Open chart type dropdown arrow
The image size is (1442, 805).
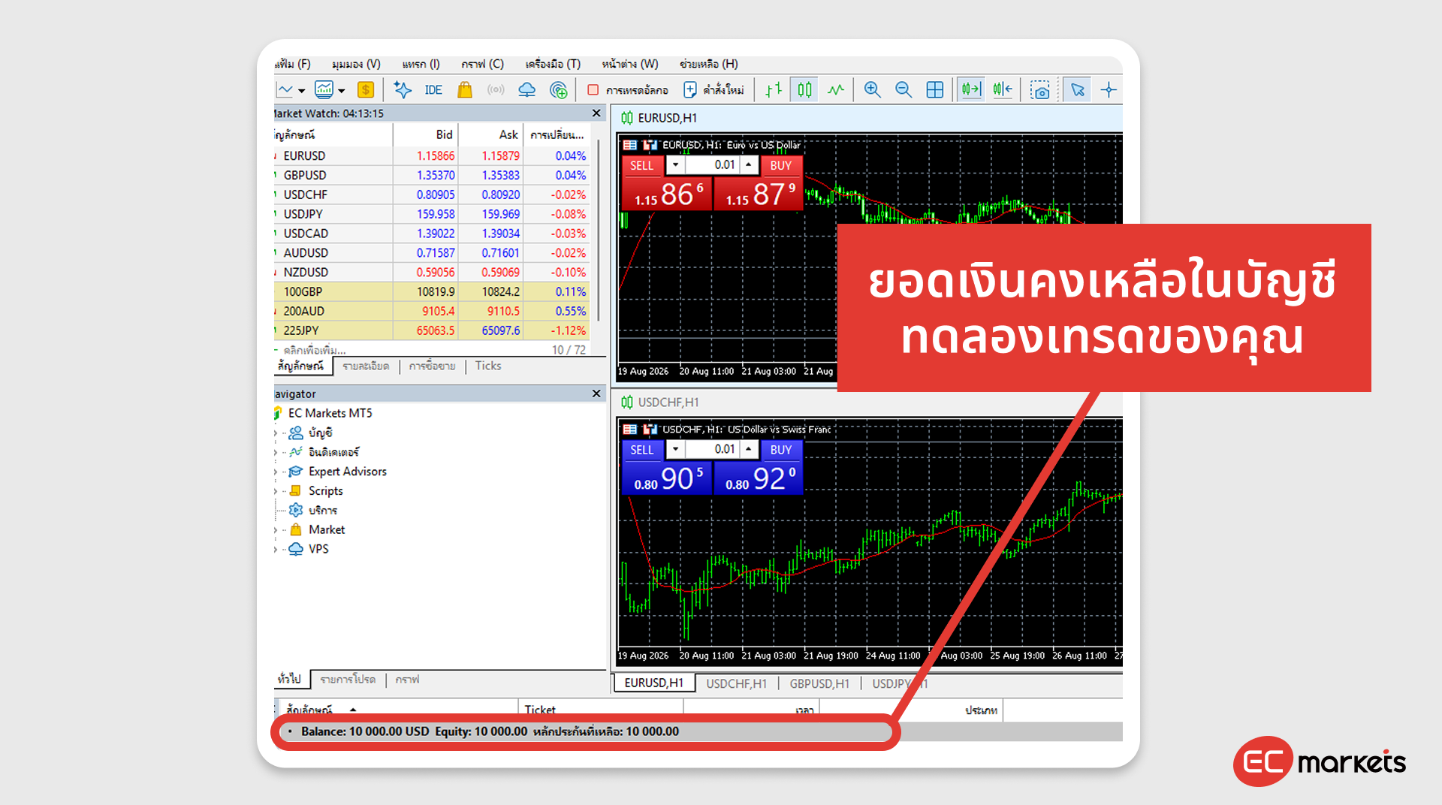point(301,91)
